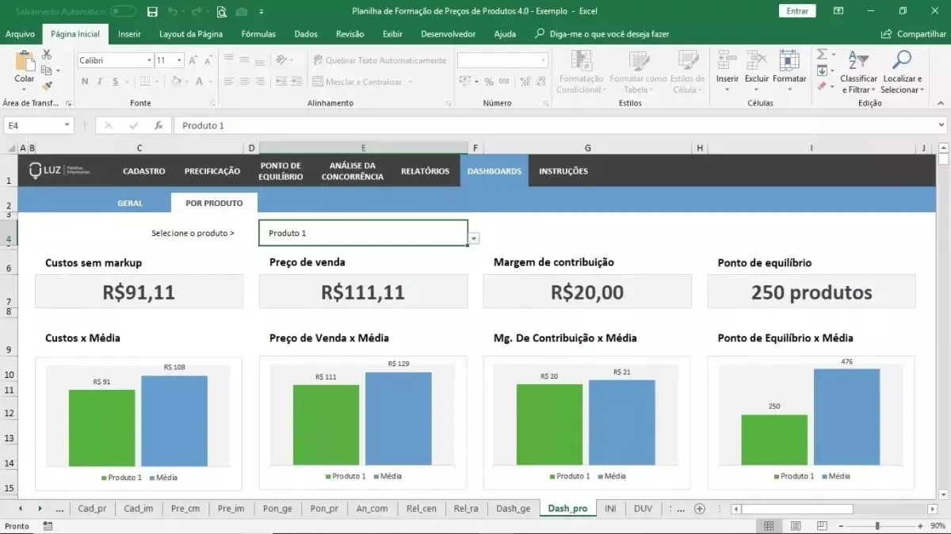Open the PRECIFICAÇÃO navigation link
Viewport: 951px width, 534px height.
(212, 171)
